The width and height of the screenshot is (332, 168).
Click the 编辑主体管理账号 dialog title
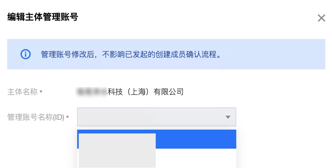tap(43, 17)
